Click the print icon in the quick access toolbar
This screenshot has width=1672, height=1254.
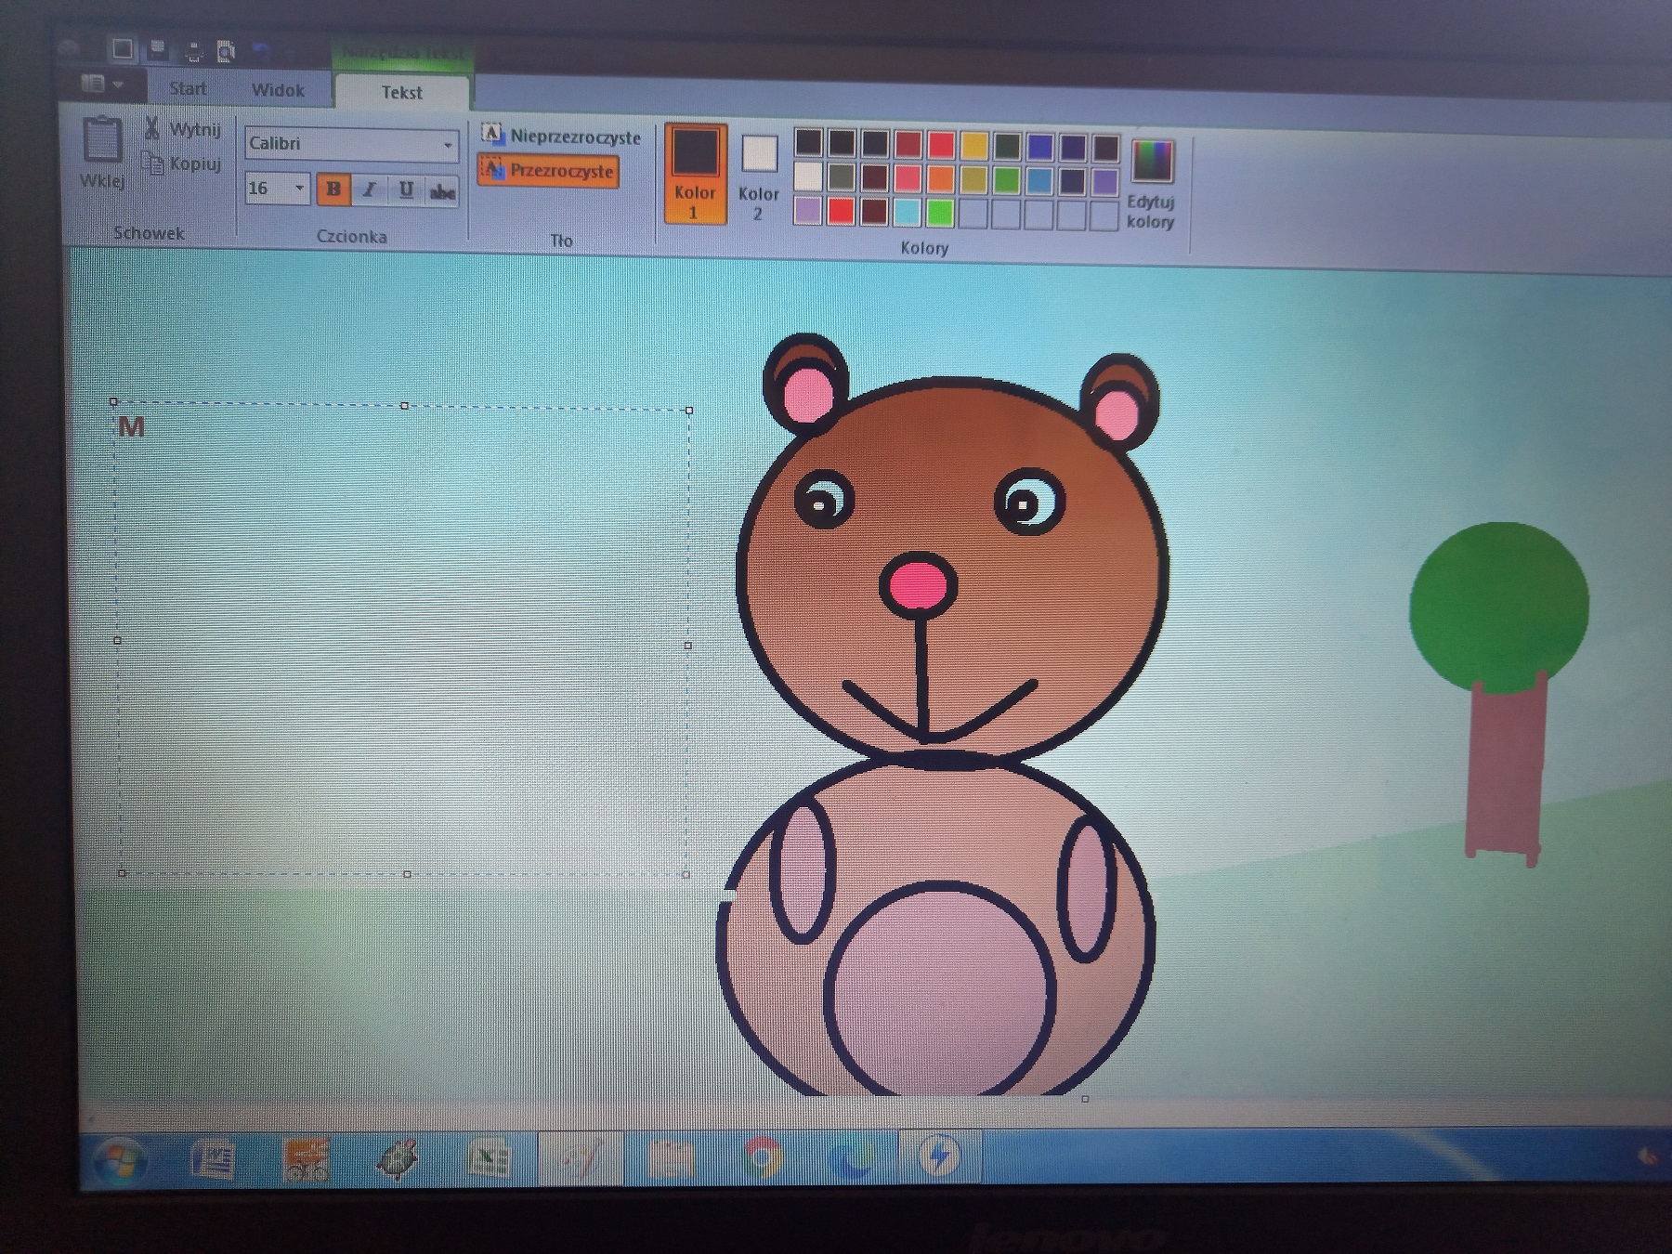[193, 51]
